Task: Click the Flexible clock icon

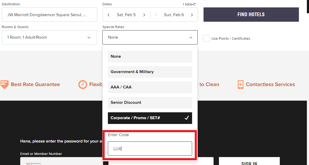Action: pyautogui.click(x=83, y=84)
